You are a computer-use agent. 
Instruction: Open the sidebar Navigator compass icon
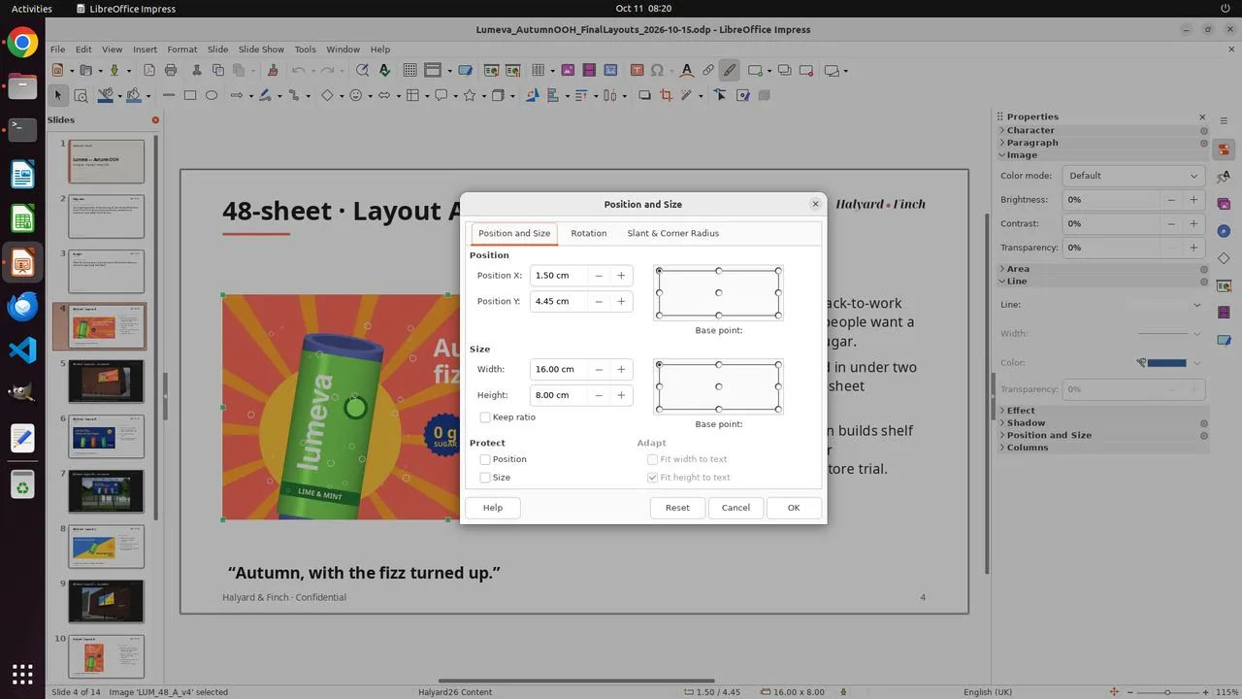tap(1224, 231)
